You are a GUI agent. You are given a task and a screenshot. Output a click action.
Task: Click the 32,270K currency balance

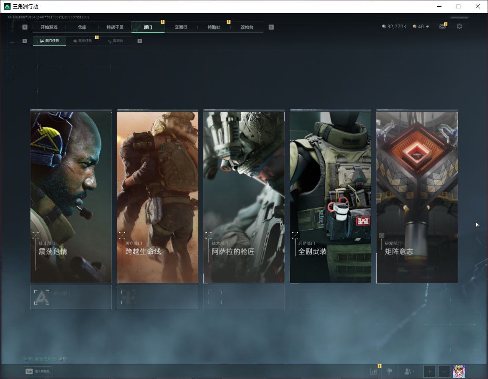click(394, 27)
